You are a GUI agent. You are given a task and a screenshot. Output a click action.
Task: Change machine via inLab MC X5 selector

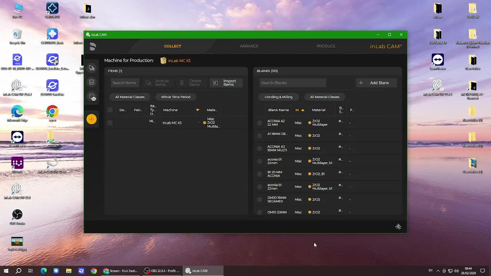click(x=179, y=61)
